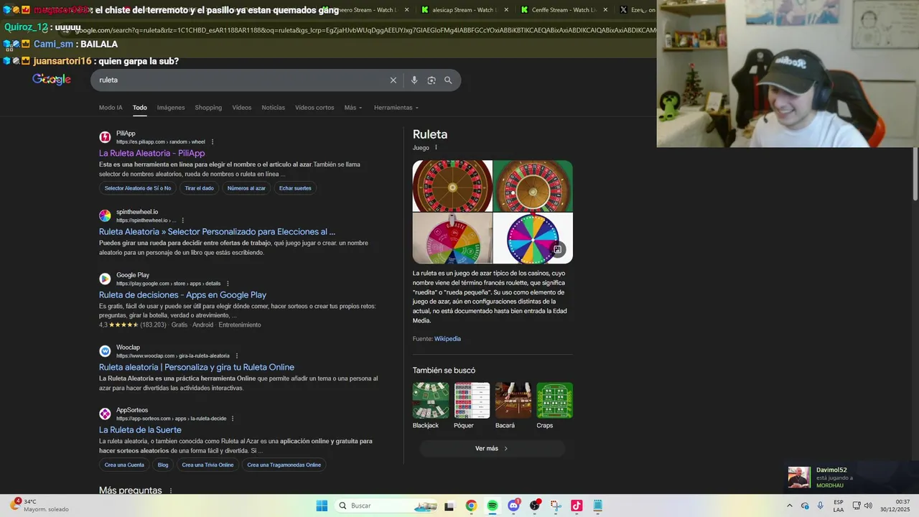
Task: Select the Noticias search tab
Action: pos(274,108)
